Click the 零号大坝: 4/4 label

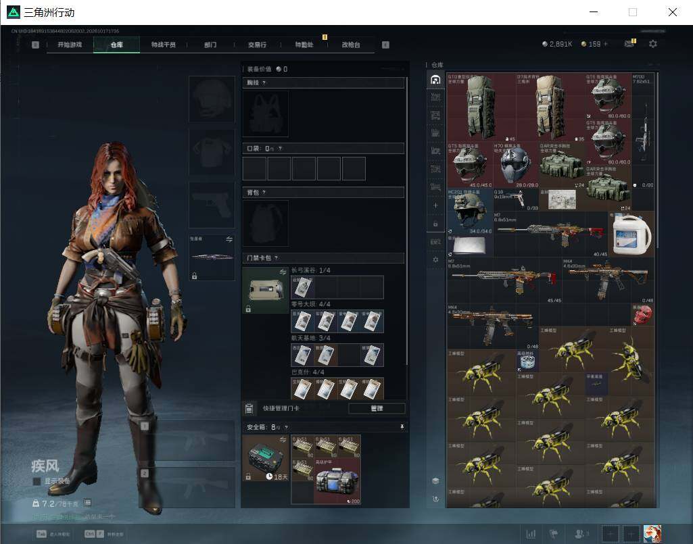(x=310, y=304)
